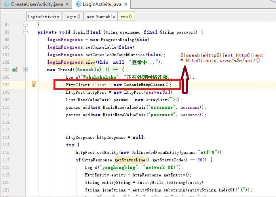
Task: Click the fold end marker at line 97
Action: 26,25
